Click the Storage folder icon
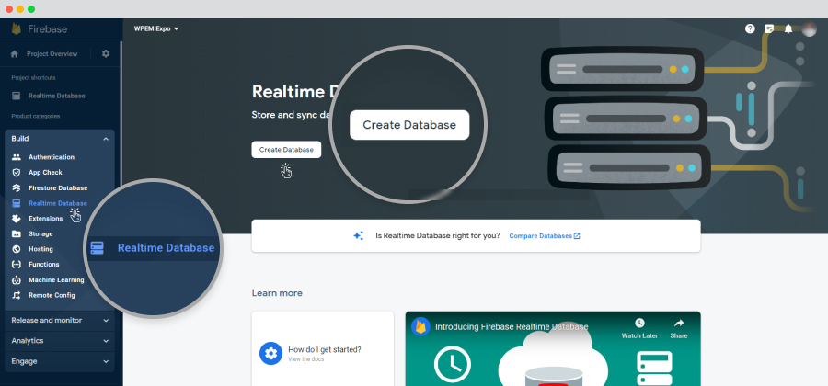 coord(17,233)
